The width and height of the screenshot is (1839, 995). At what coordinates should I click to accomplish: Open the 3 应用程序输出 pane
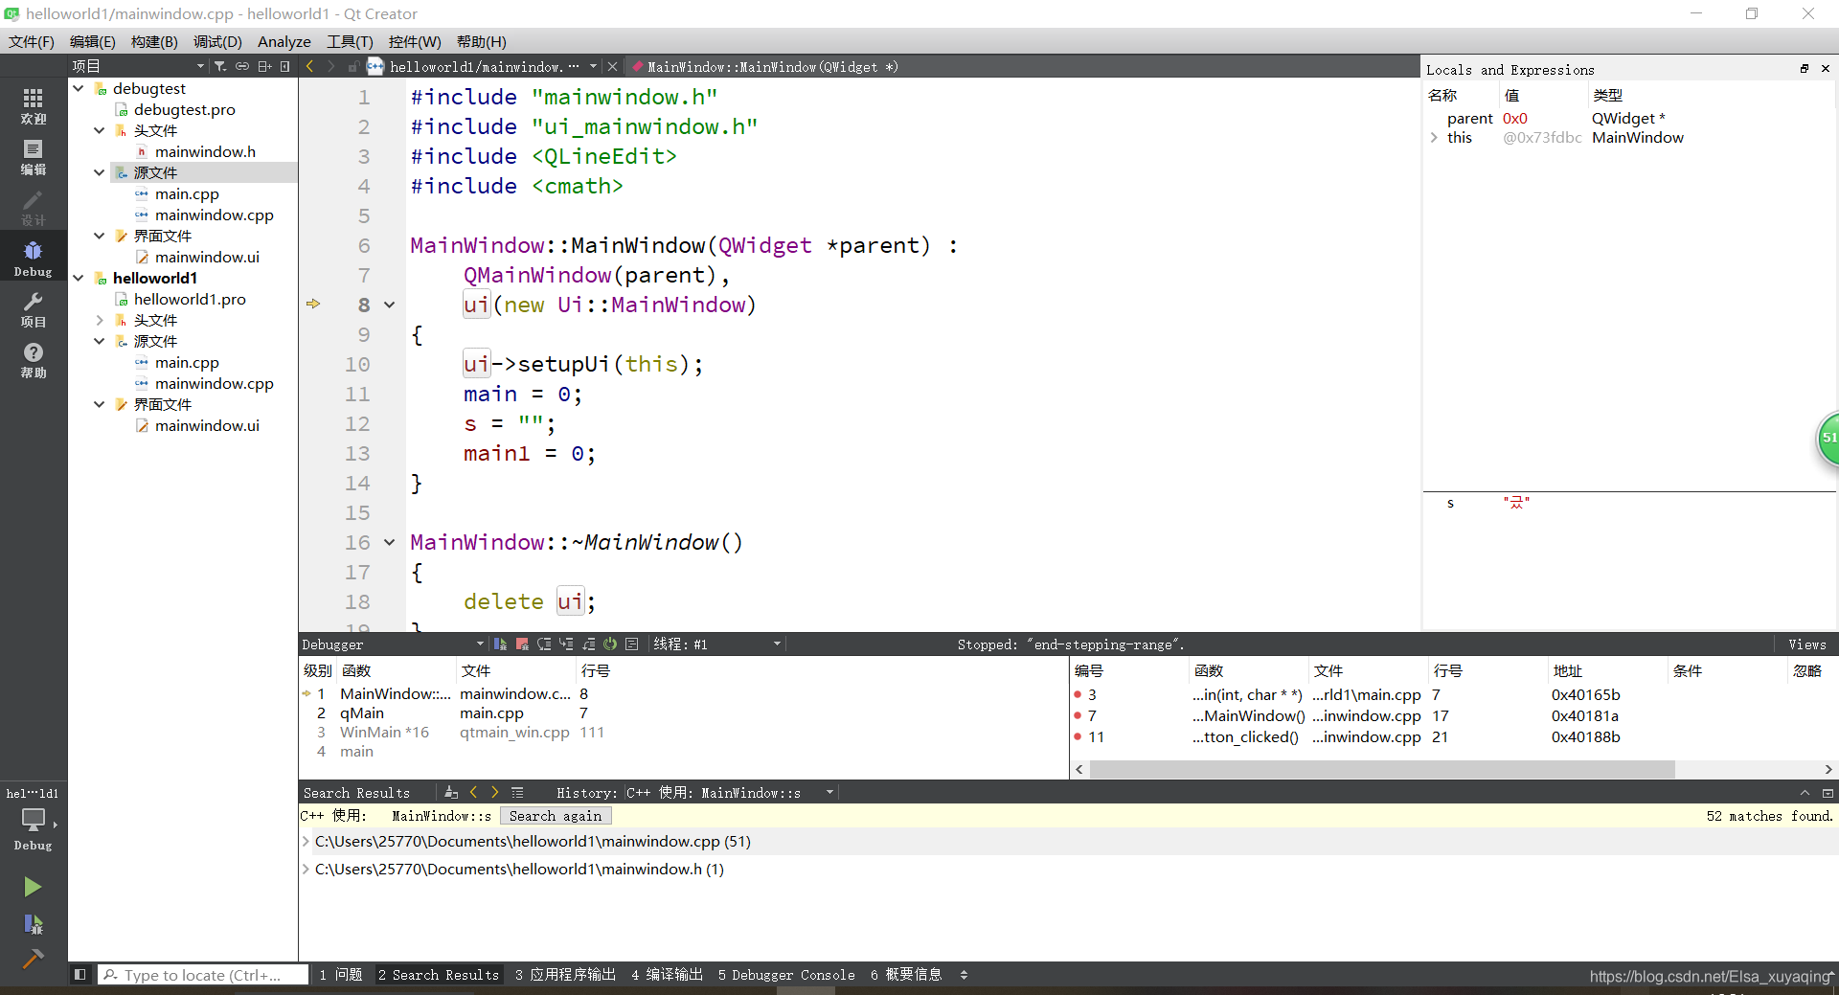(x=565, y=974)
